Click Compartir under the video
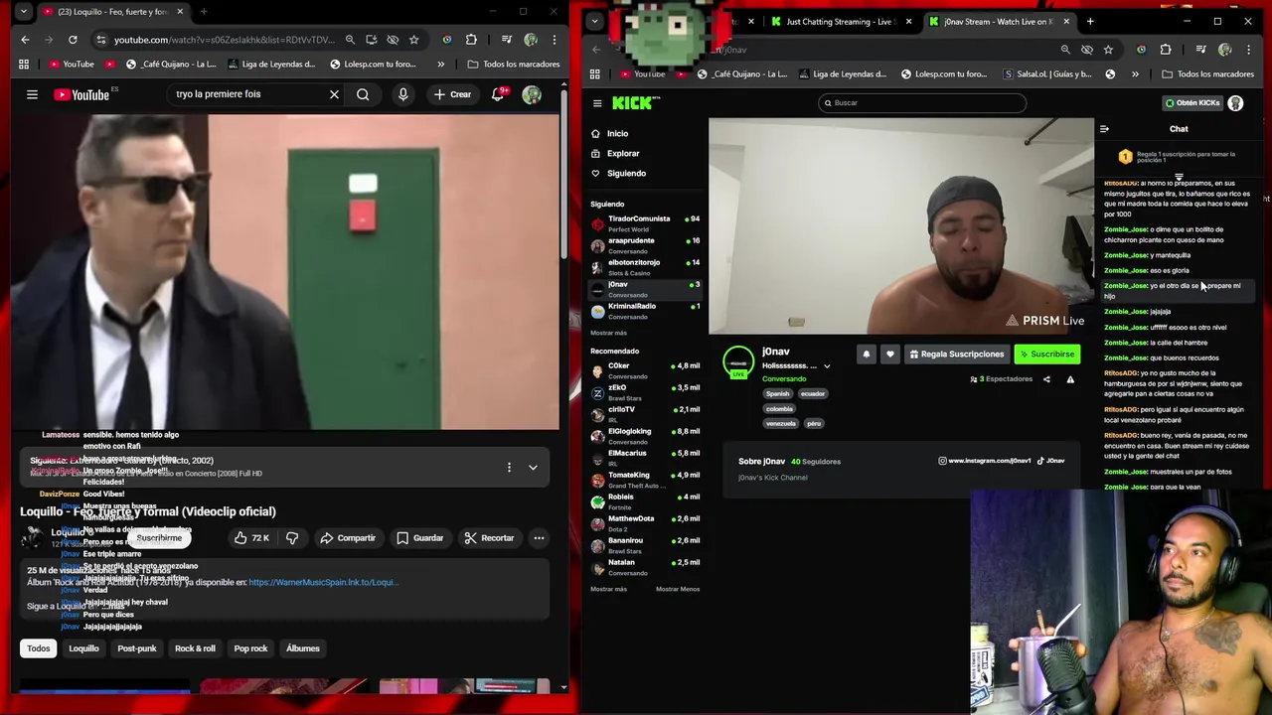1272x715 pixels. pos(348,538)
